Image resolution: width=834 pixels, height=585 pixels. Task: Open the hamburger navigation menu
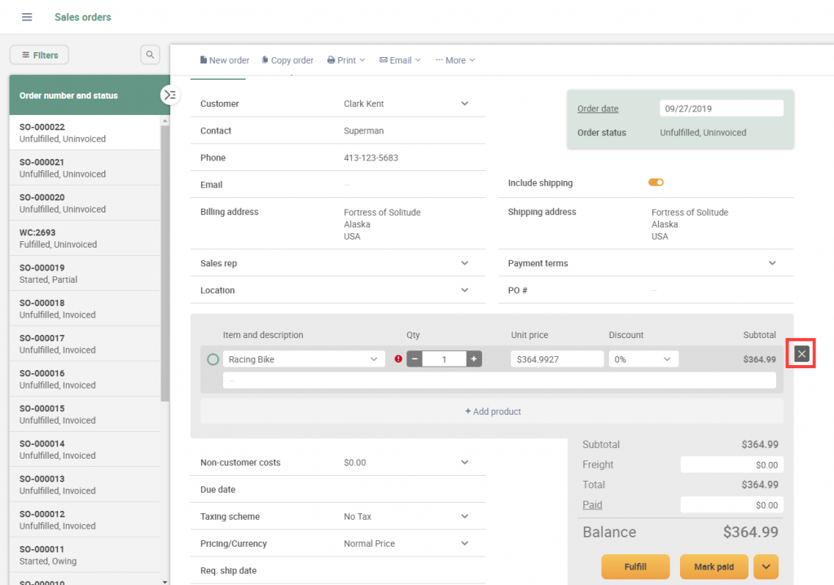click(x=27, y=17)
